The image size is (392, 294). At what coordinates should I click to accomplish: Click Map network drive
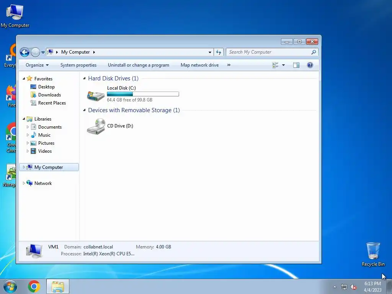[x=199, y=65]
